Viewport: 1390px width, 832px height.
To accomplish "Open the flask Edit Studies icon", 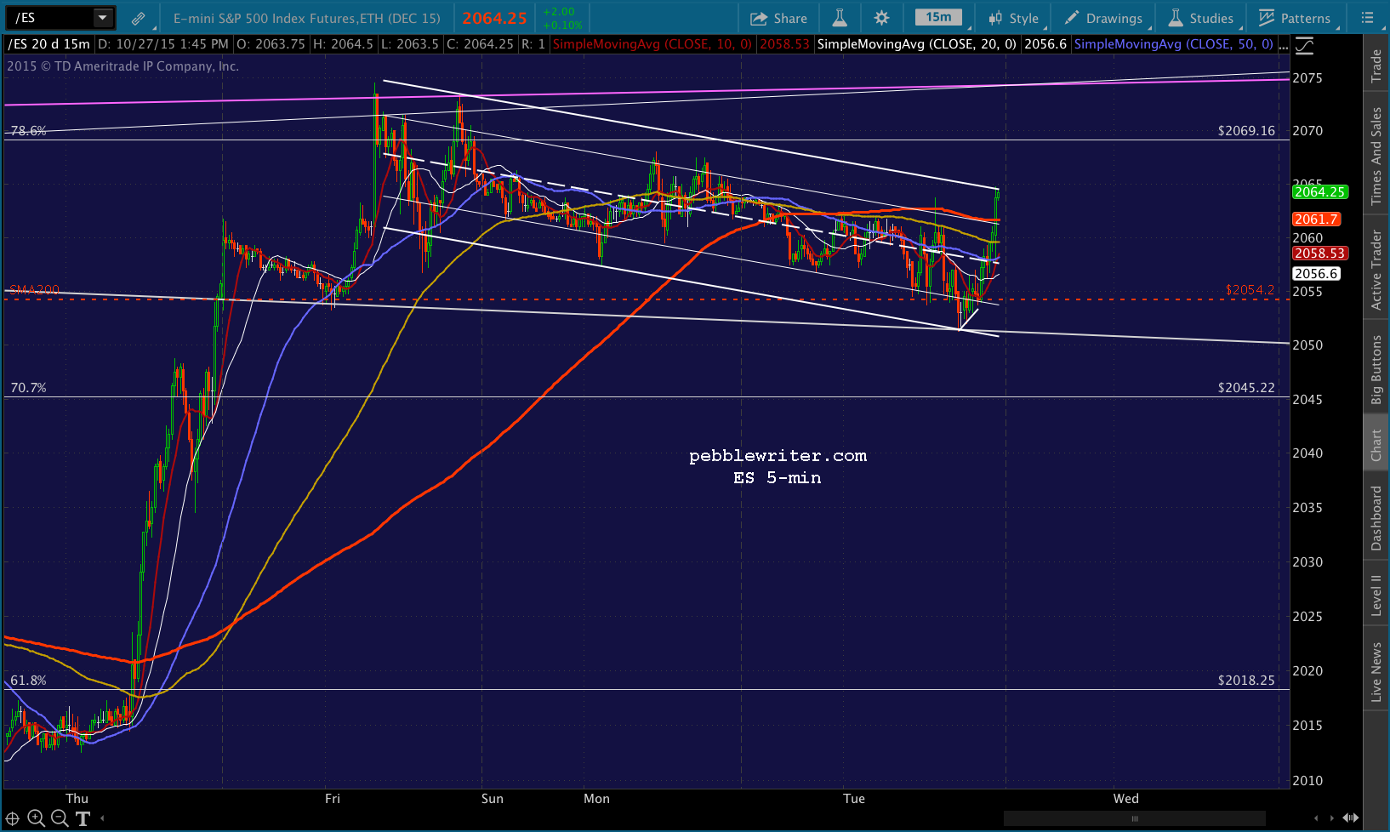I will point(840,18).
